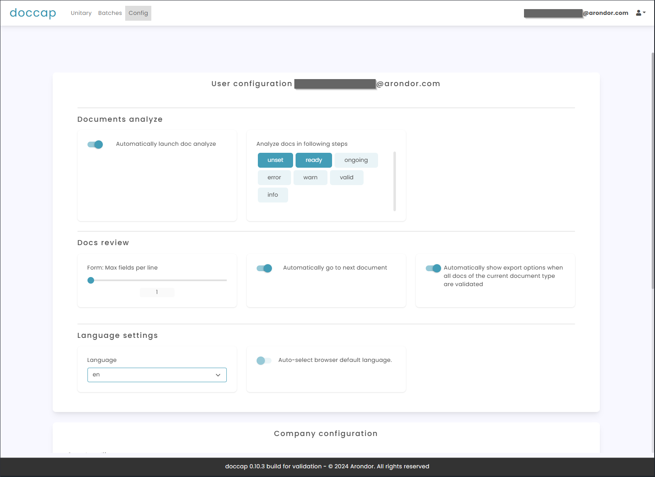
Task: Click the analyze steps list scrollbar
Action: tap(394, 181)
